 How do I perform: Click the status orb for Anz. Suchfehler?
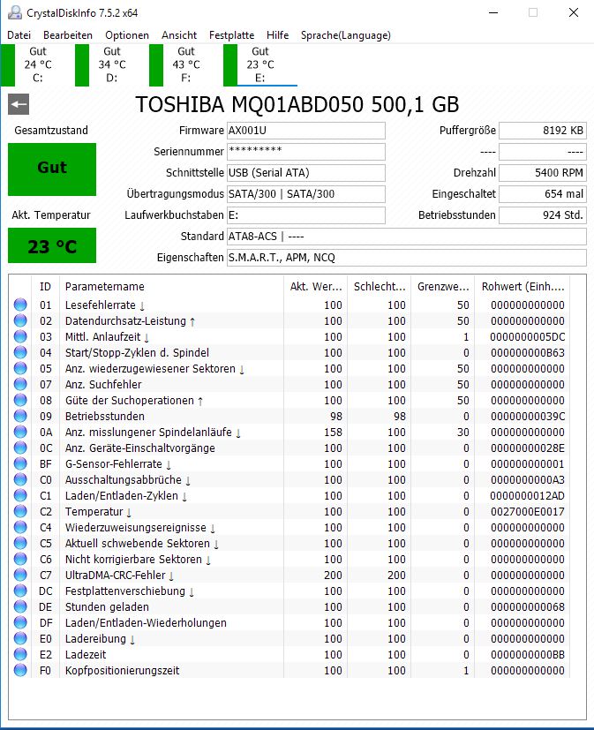pos(20,384)
